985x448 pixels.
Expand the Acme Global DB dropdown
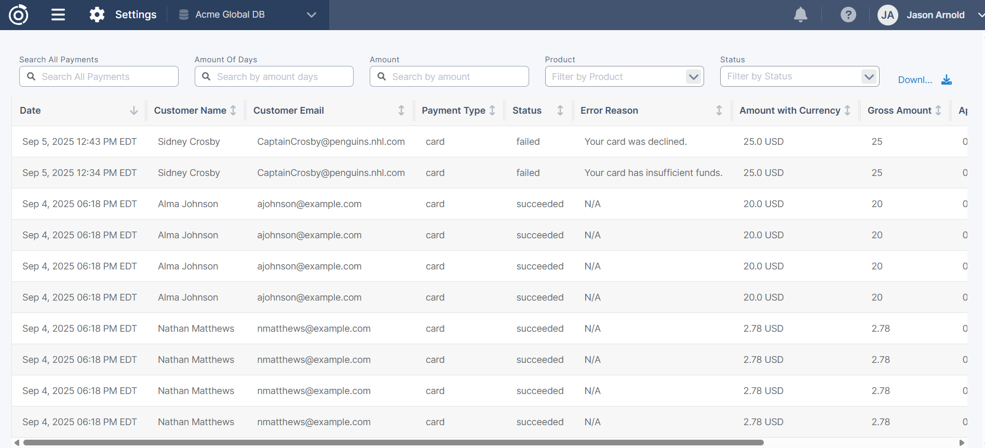point(311,15)
